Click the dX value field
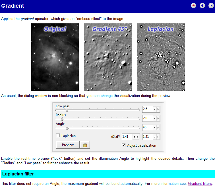The image size is (215, 188). coord(127,137)
